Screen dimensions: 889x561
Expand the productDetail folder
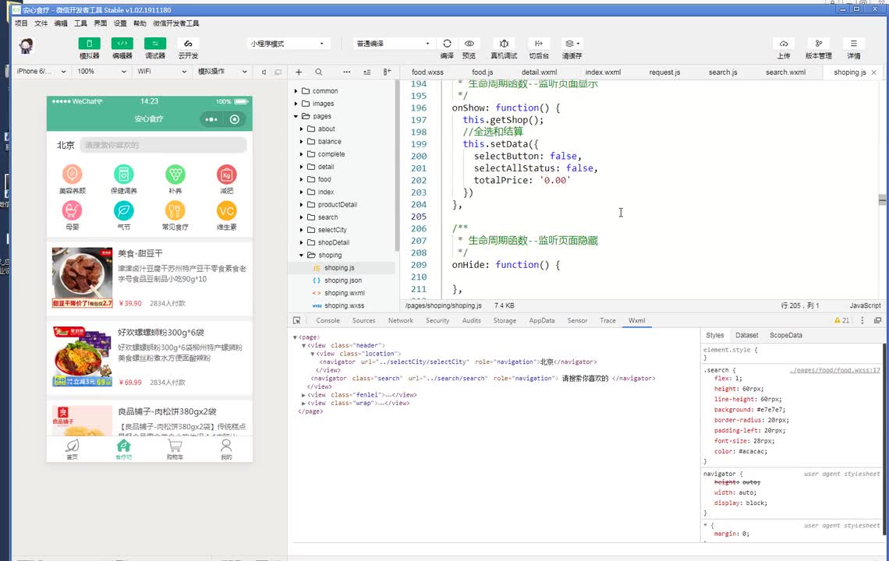tap(337, 205)
